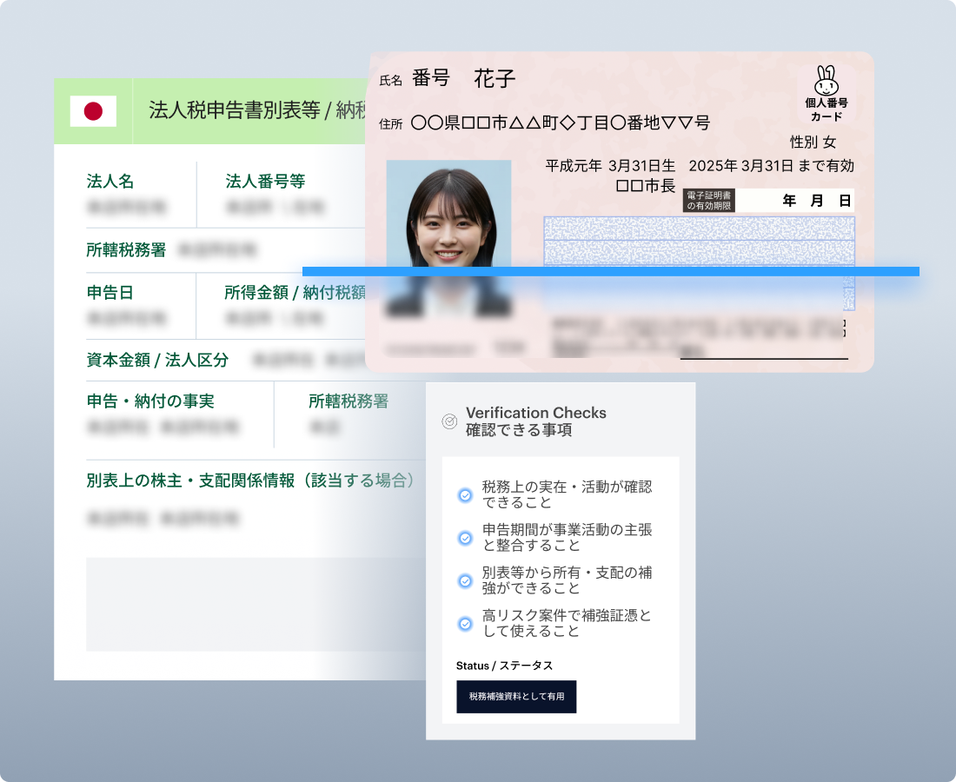Open the 法人名 field
Image resolution: width=956 pixels, height=782 pixels.
pos(110,182)
